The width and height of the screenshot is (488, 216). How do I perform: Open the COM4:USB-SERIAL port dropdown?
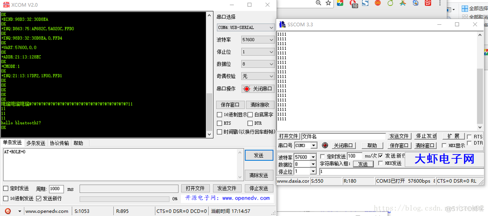(x=246, y=27)
